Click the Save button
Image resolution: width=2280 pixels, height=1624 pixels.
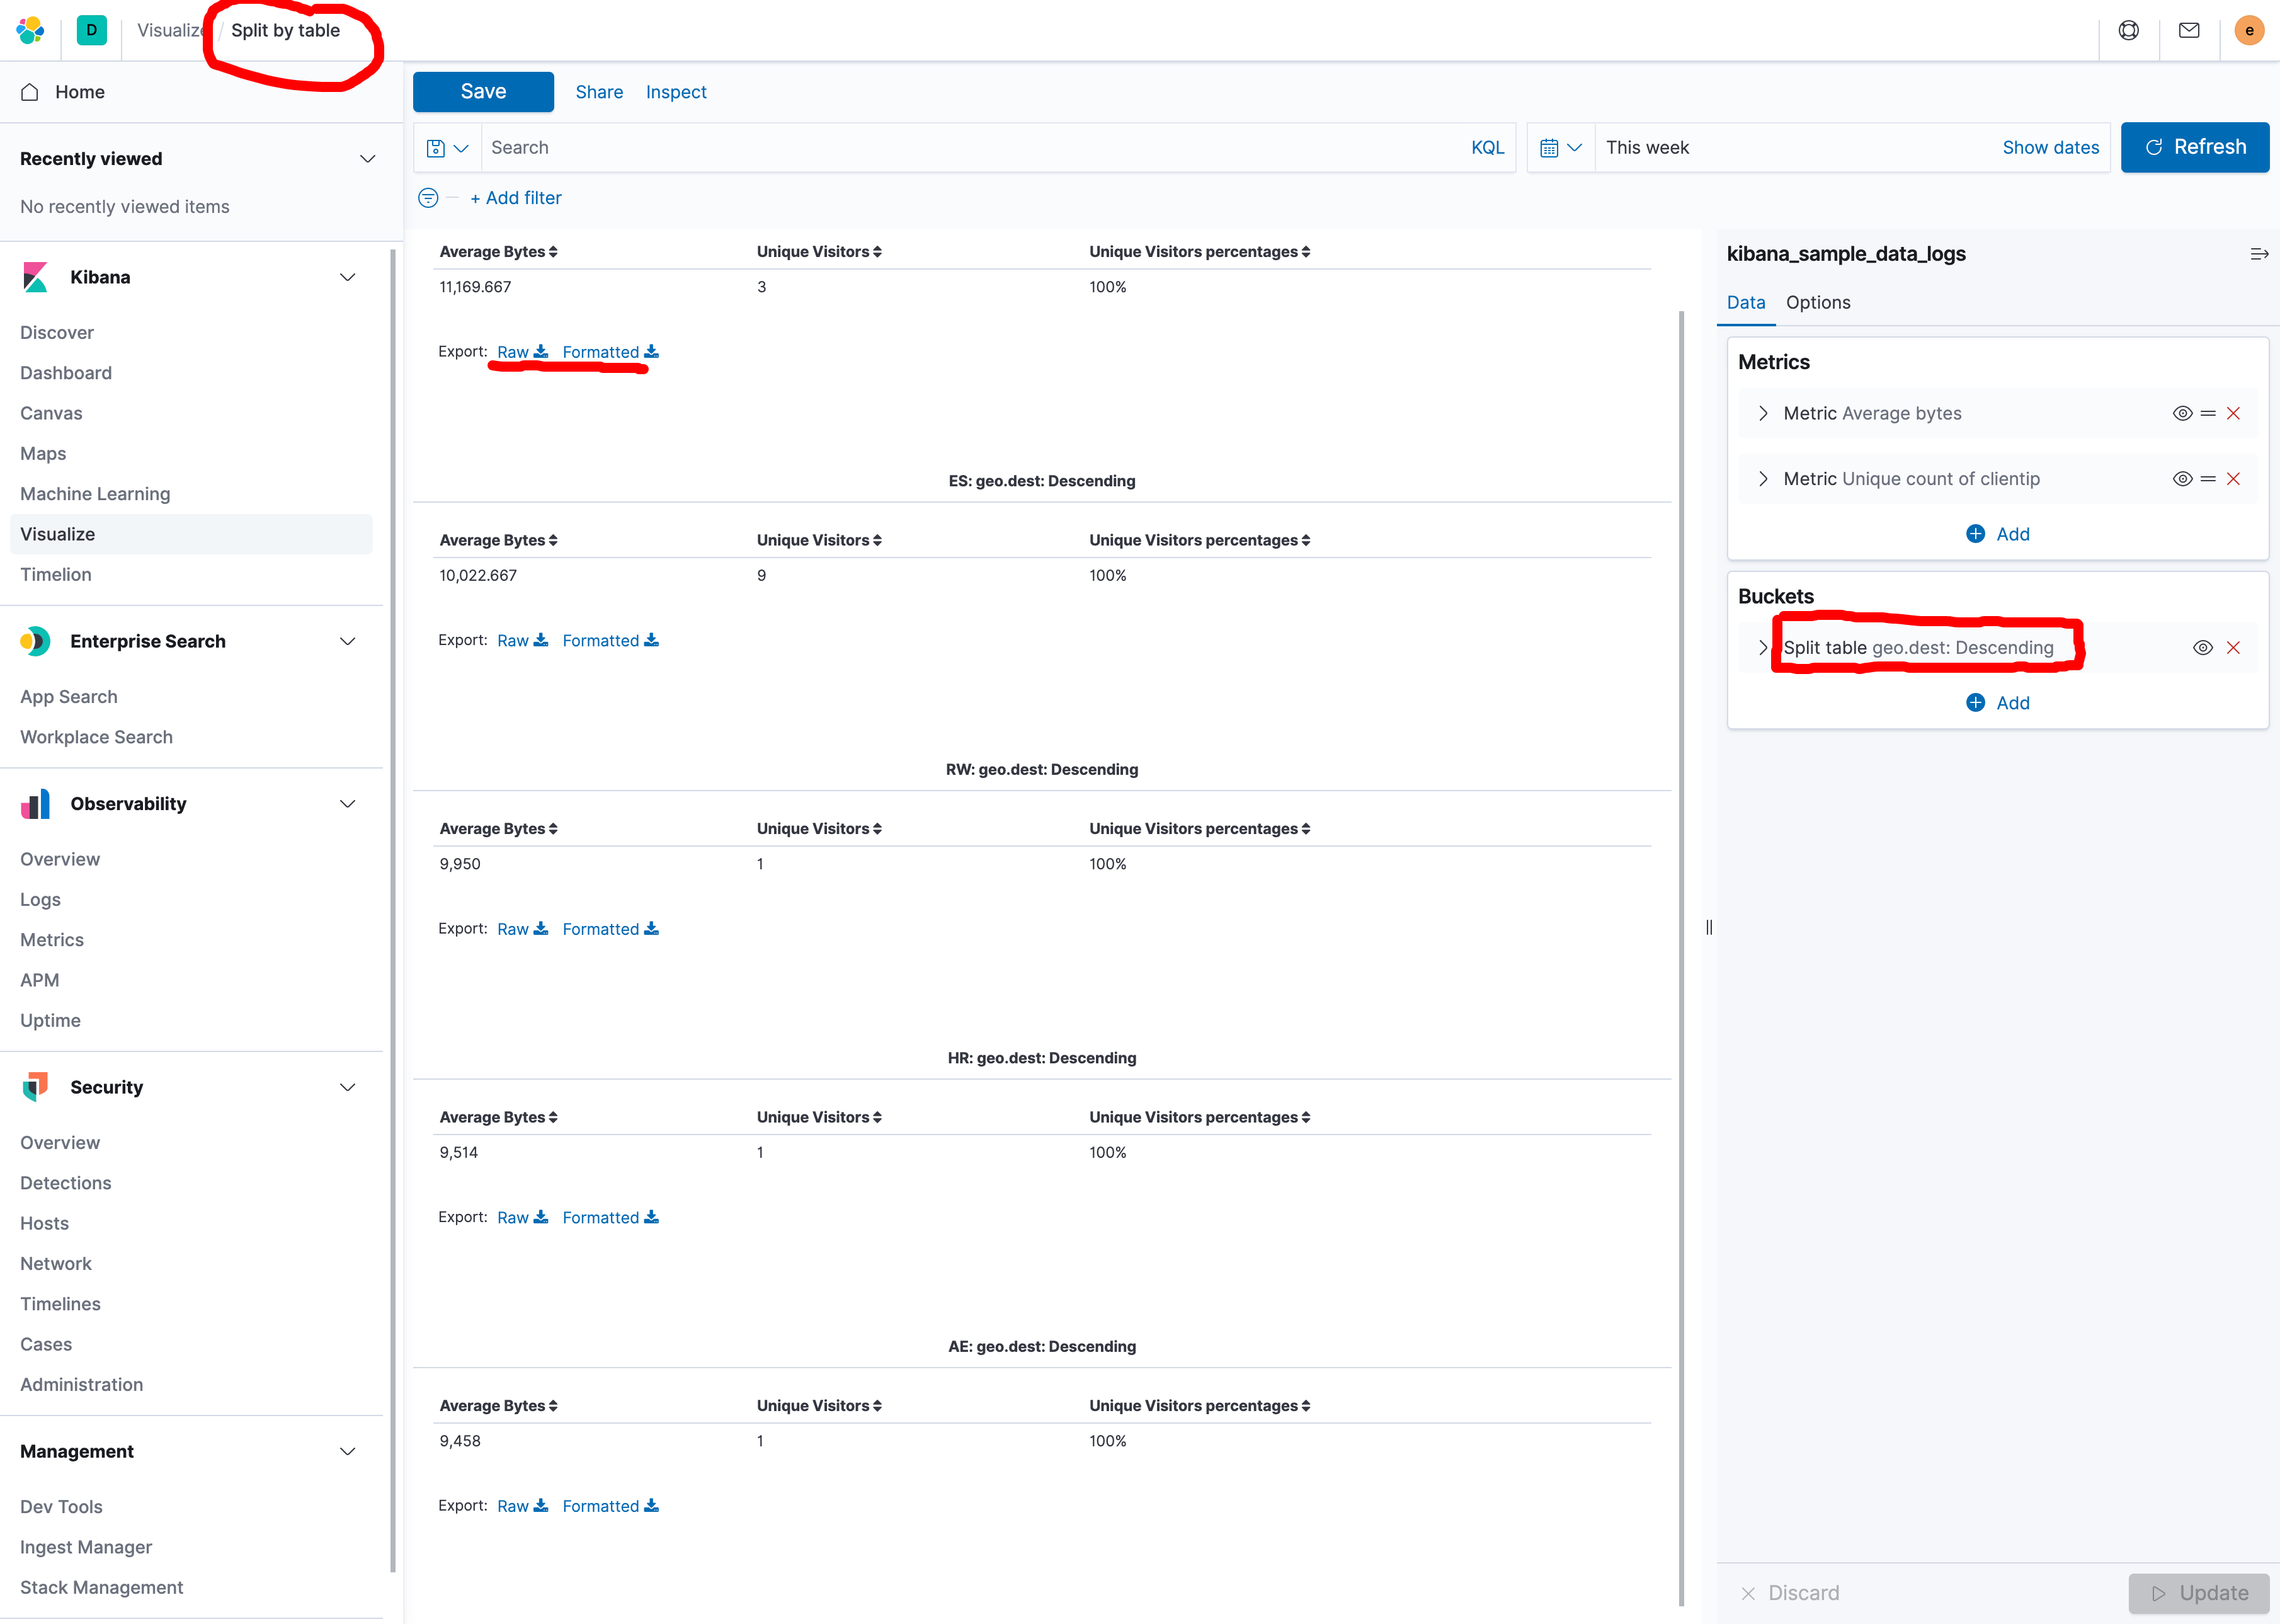click(483, 91)
